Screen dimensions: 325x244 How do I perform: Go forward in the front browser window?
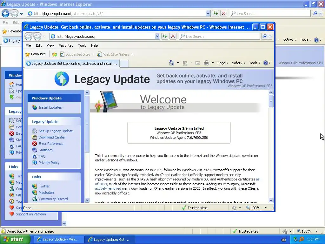[x=37, y=37]
